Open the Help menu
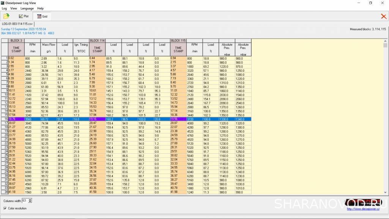 click(40, 8)
